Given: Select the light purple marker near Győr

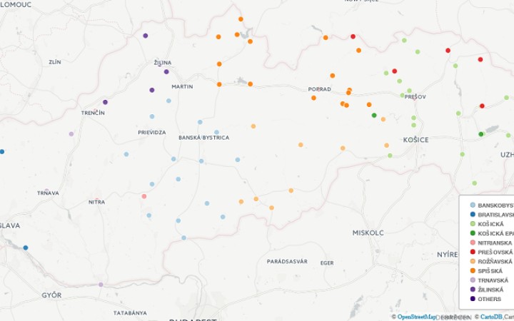Looking at the screenshot, I should click(101, 285).
